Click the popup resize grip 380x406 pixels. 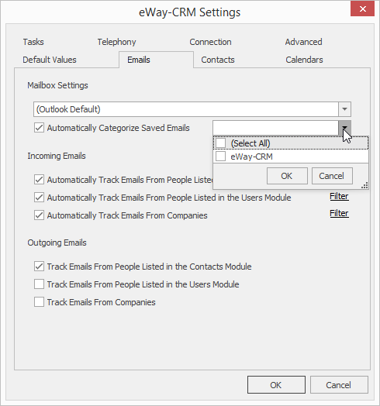point(364,185)
